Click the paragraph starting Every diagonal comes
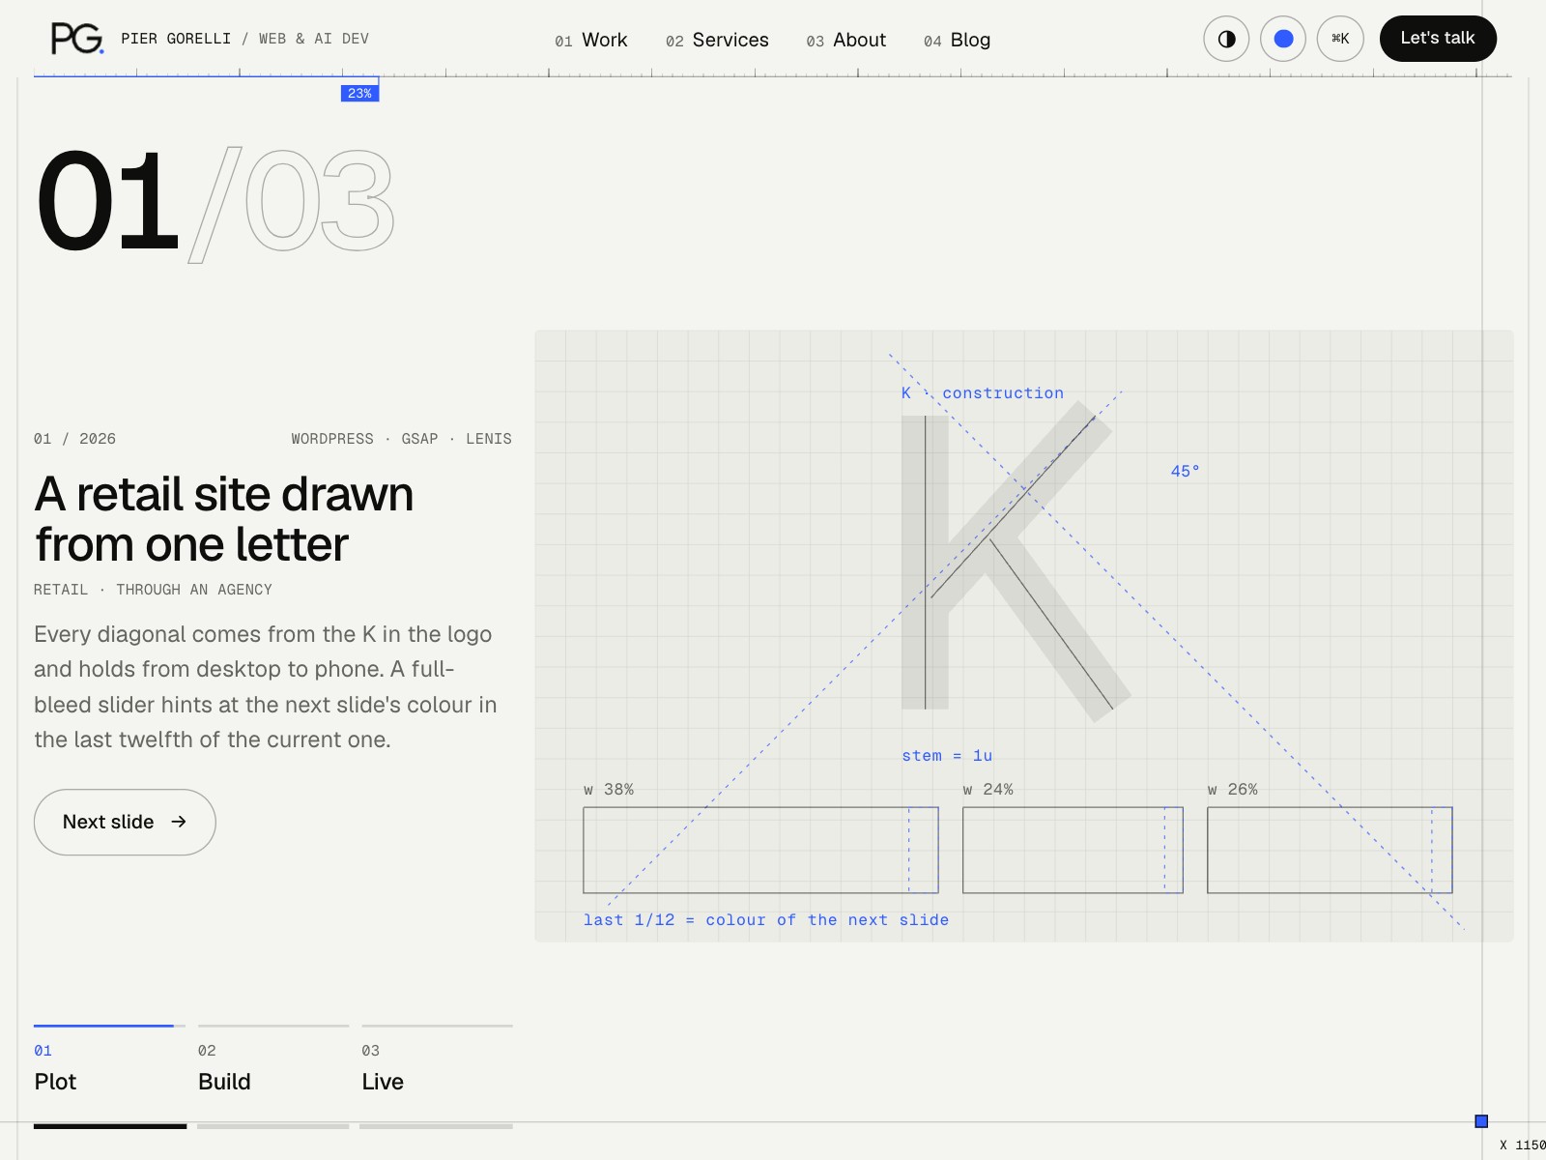The width and height of the screenshot is (1546, 1160). click(266, 686)
